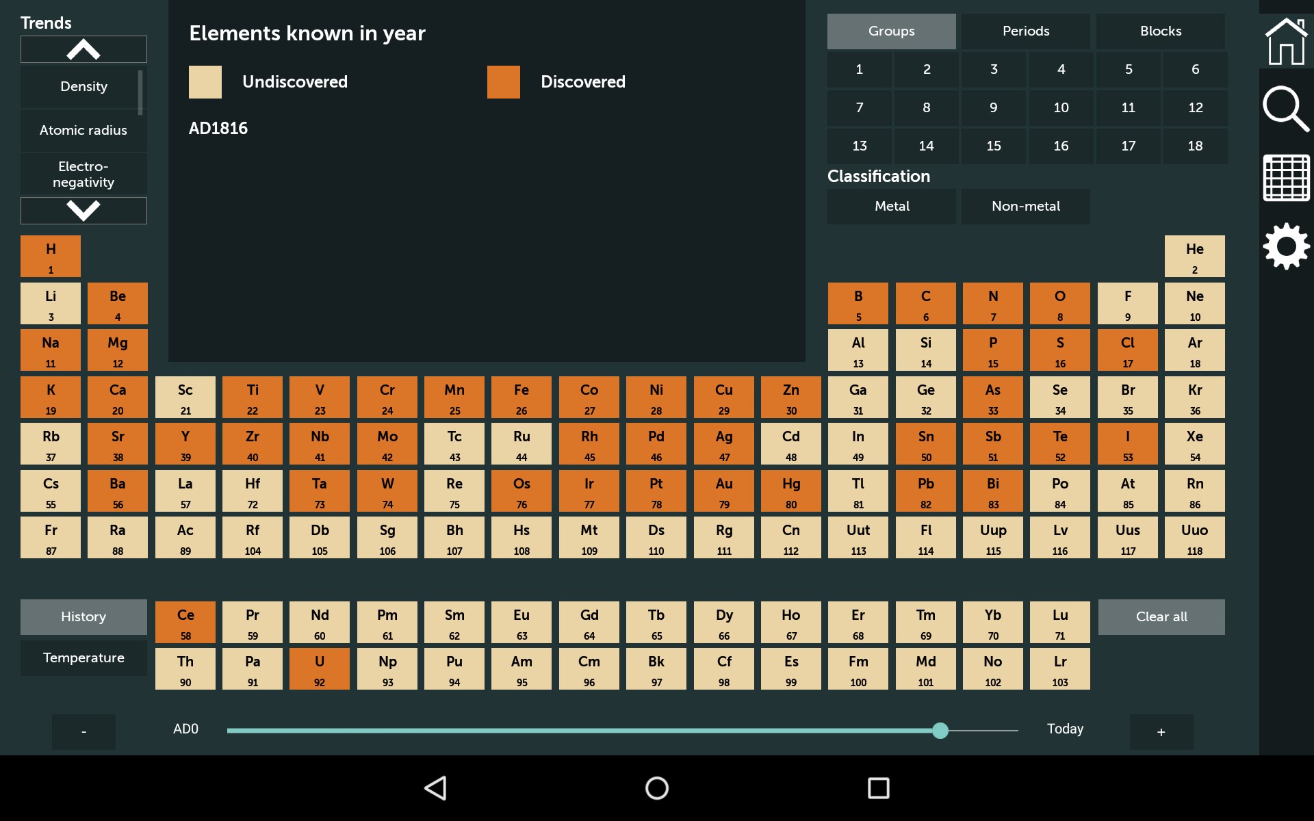
Task: Choose the Atomic radius trend
Action: 83,131
